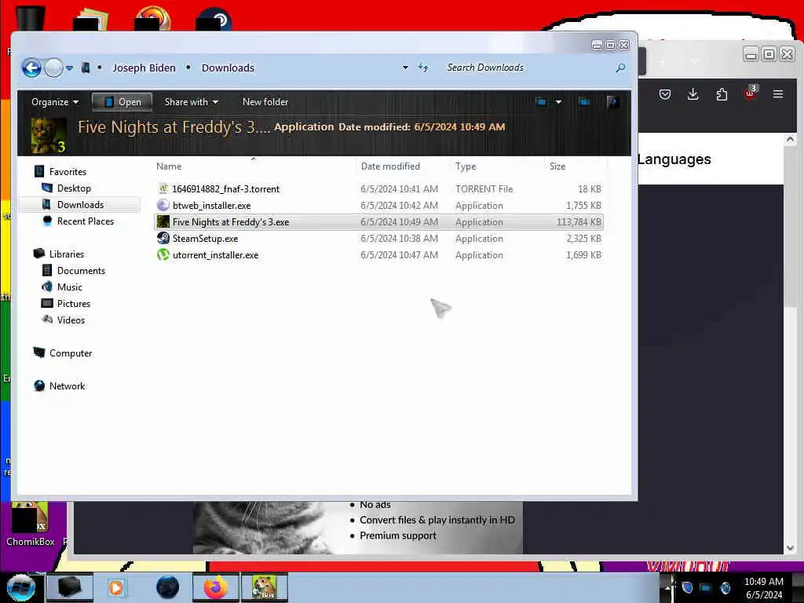Click the Search Downloads field

point(528,68)
